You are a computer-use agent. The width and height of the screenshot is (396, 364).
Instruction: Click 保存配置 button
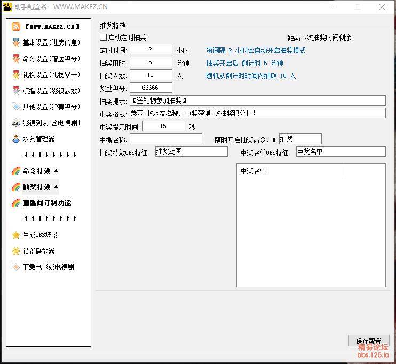[x=368, y=341]
